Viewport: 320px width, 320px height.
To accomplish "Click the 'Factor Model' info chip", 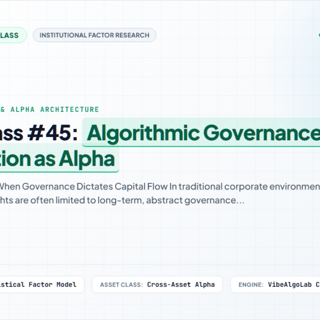I will 42,284.
